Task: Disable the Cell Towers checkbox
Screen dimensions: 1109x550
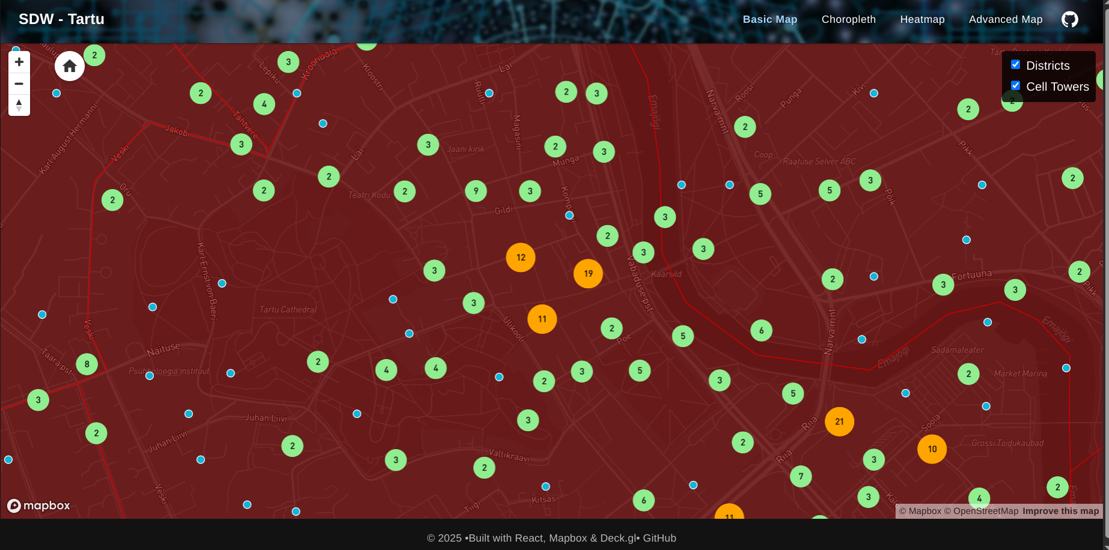Action: tap(1016, 85)
